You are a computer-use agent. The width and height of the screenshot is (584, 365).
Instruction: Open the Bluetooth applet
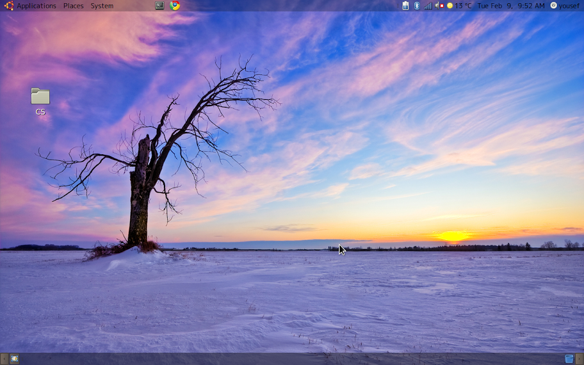click(417, 6)
